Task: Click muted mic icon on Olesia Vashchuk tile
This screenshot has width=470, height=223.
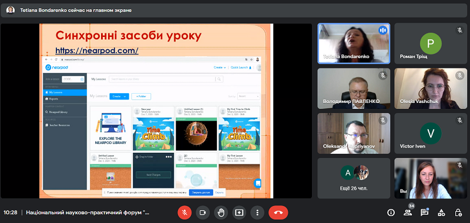Action: (x=459, y=76)
